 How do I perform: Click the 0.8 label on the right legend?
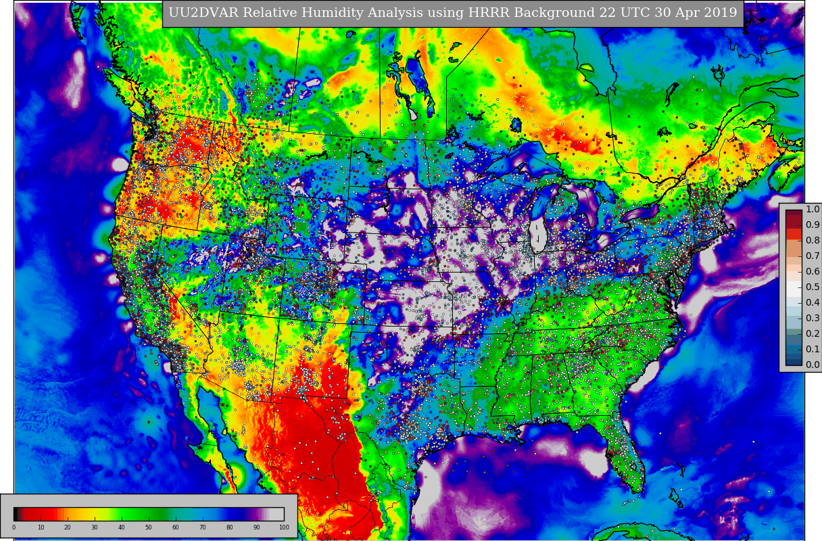pos(813,241)
